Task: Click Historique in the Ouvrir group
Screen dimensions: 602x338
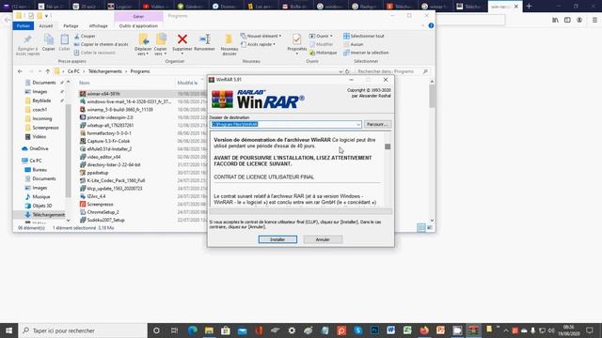Action: click(x=324, y=53)
